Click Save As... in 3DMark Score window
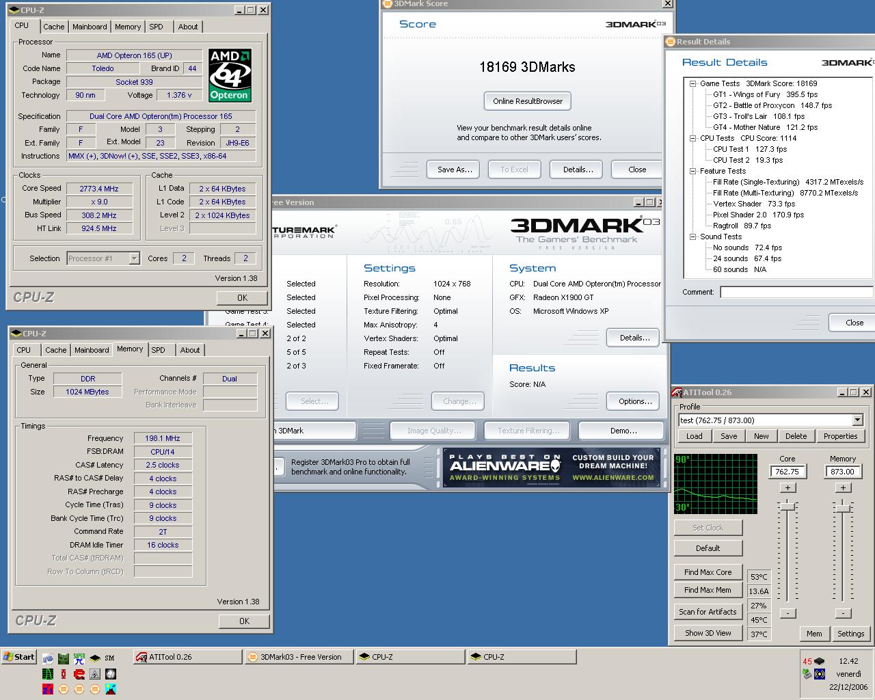875x700 pixels. pos(455,170)
